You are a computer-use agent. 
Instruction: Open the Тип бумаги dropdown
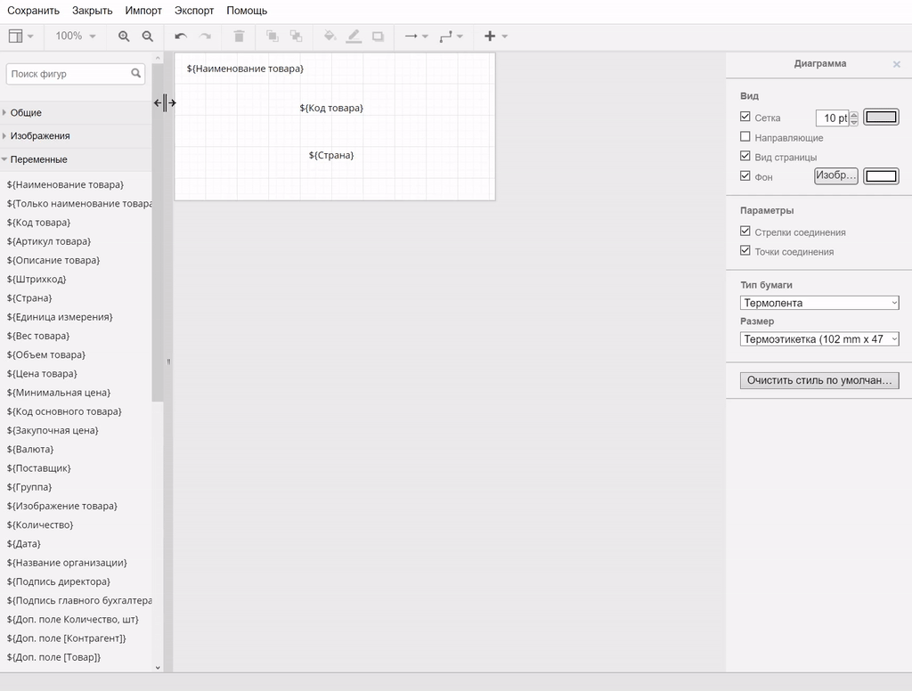pos(819,303)
